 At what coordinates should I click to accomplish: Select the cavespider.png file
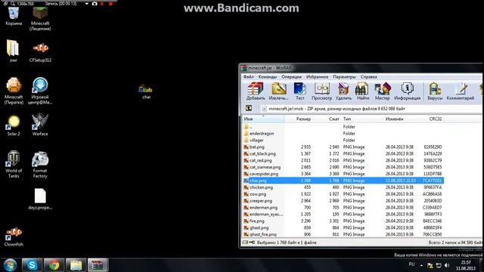click(x=343, y=174)
